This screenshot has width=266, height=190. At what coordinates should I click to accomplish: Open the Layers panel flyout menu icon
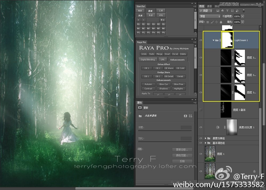[260, 6]
